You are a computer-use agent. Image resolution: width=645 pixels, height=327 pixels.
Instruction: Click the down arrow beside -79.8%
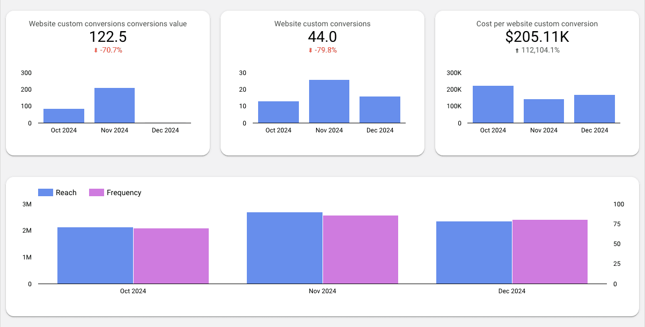(x=310, y=50)
